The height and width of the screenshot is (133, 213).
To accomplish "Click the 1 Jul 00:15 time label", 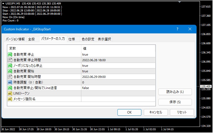I will (x=114, y=129).
